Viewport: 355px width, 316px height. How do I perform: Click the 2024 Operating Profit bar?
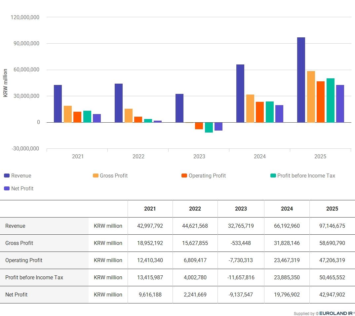click(260, 112)
